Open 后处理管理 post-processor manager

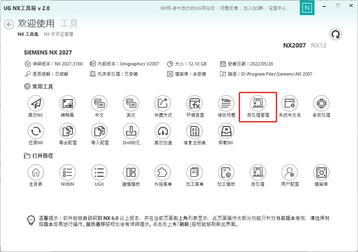point(258,104)
